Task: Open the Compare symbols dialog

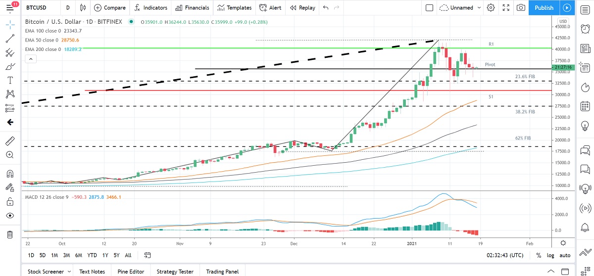Action: click(110, 8)
